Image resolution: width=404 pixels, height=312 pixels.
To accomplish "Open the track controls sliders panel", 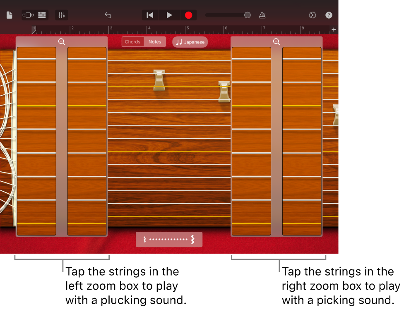I will point(62,15).
